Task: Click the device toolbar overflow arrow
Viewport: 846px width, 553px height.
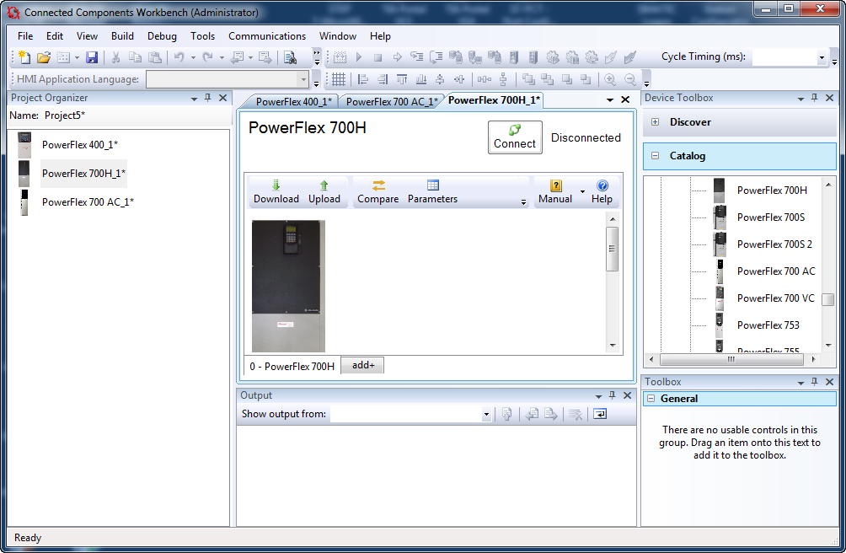Action: (x=523, y=202)
